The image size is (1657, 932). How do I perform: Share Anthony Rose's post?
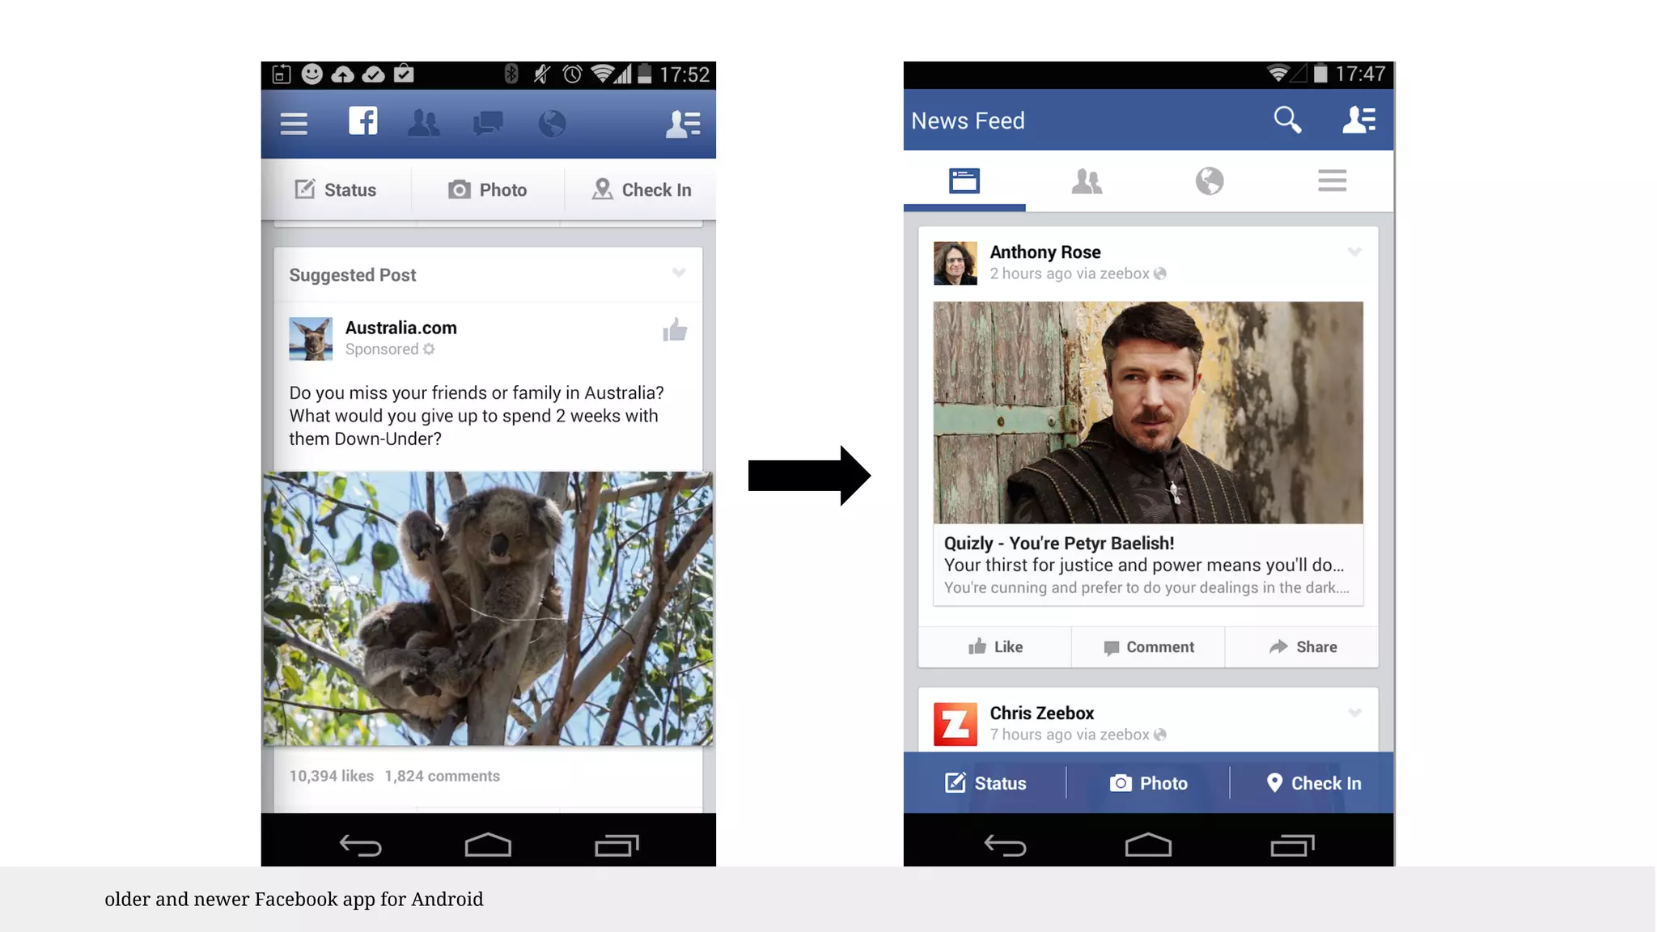pyautogui.click(x=1302, y=646)
